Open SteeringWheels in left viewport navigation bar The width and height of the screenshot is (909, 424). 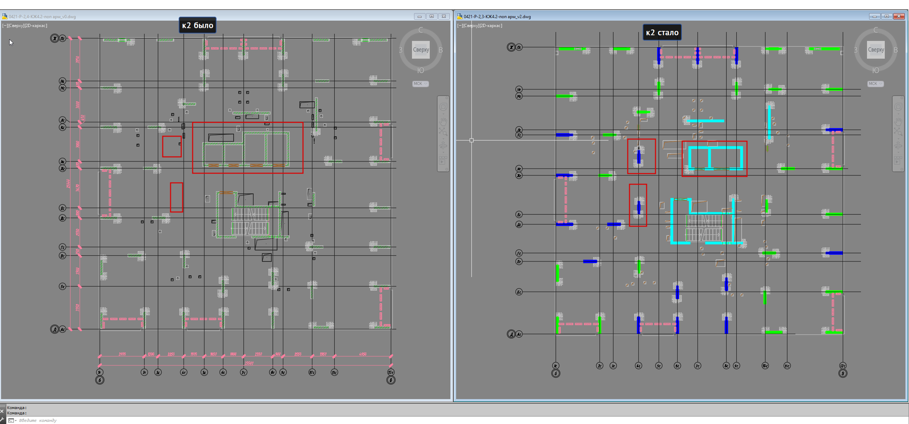tap(443, 107)
